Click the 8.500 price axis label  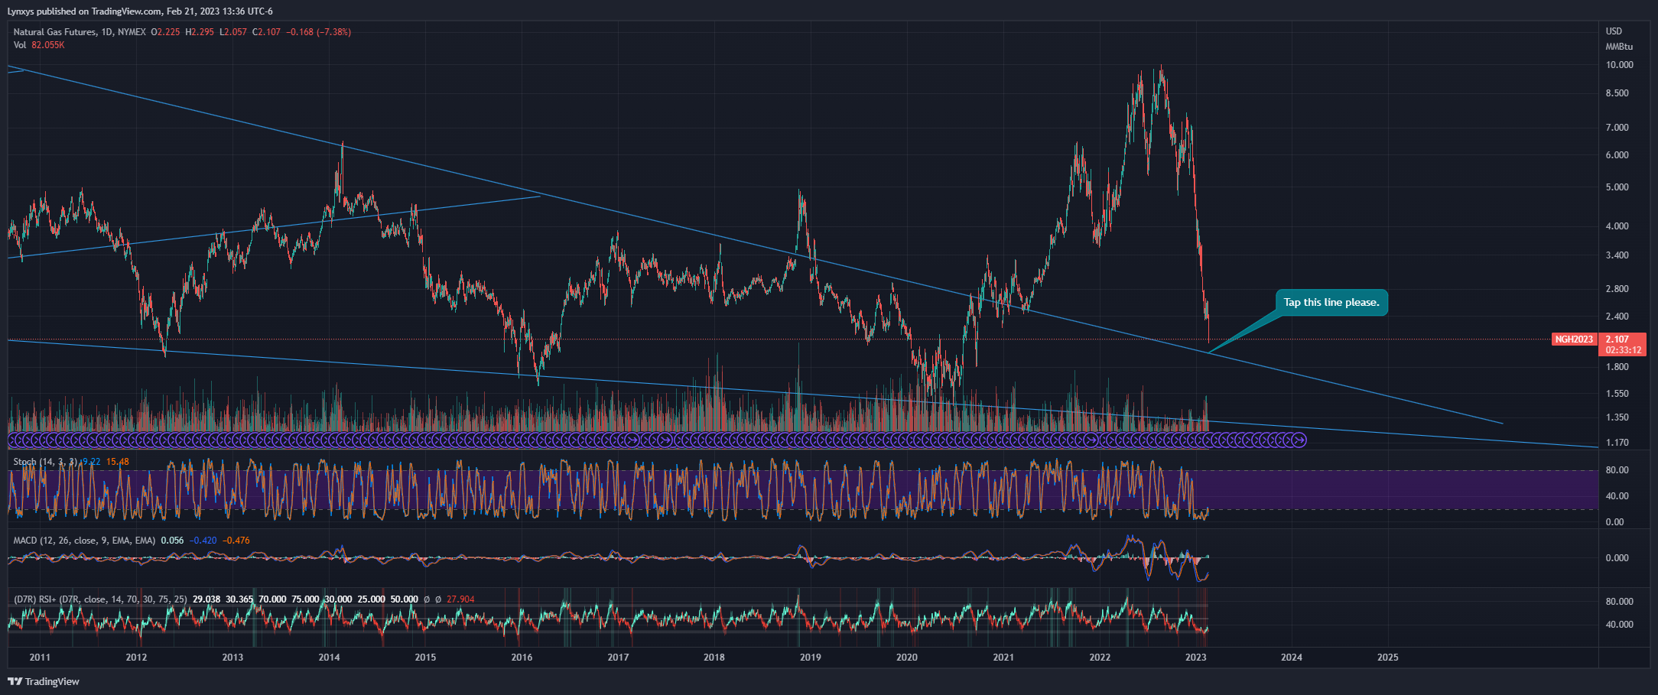click(x=1617, y=93)
